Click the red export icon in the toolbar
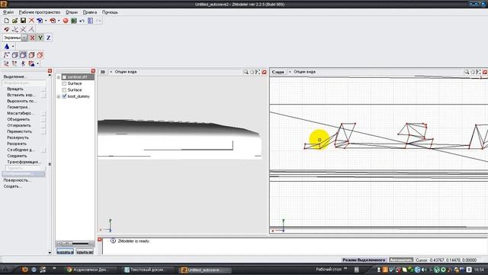The image size is (488, 275). pyautogui.click(x=53, y=21)
